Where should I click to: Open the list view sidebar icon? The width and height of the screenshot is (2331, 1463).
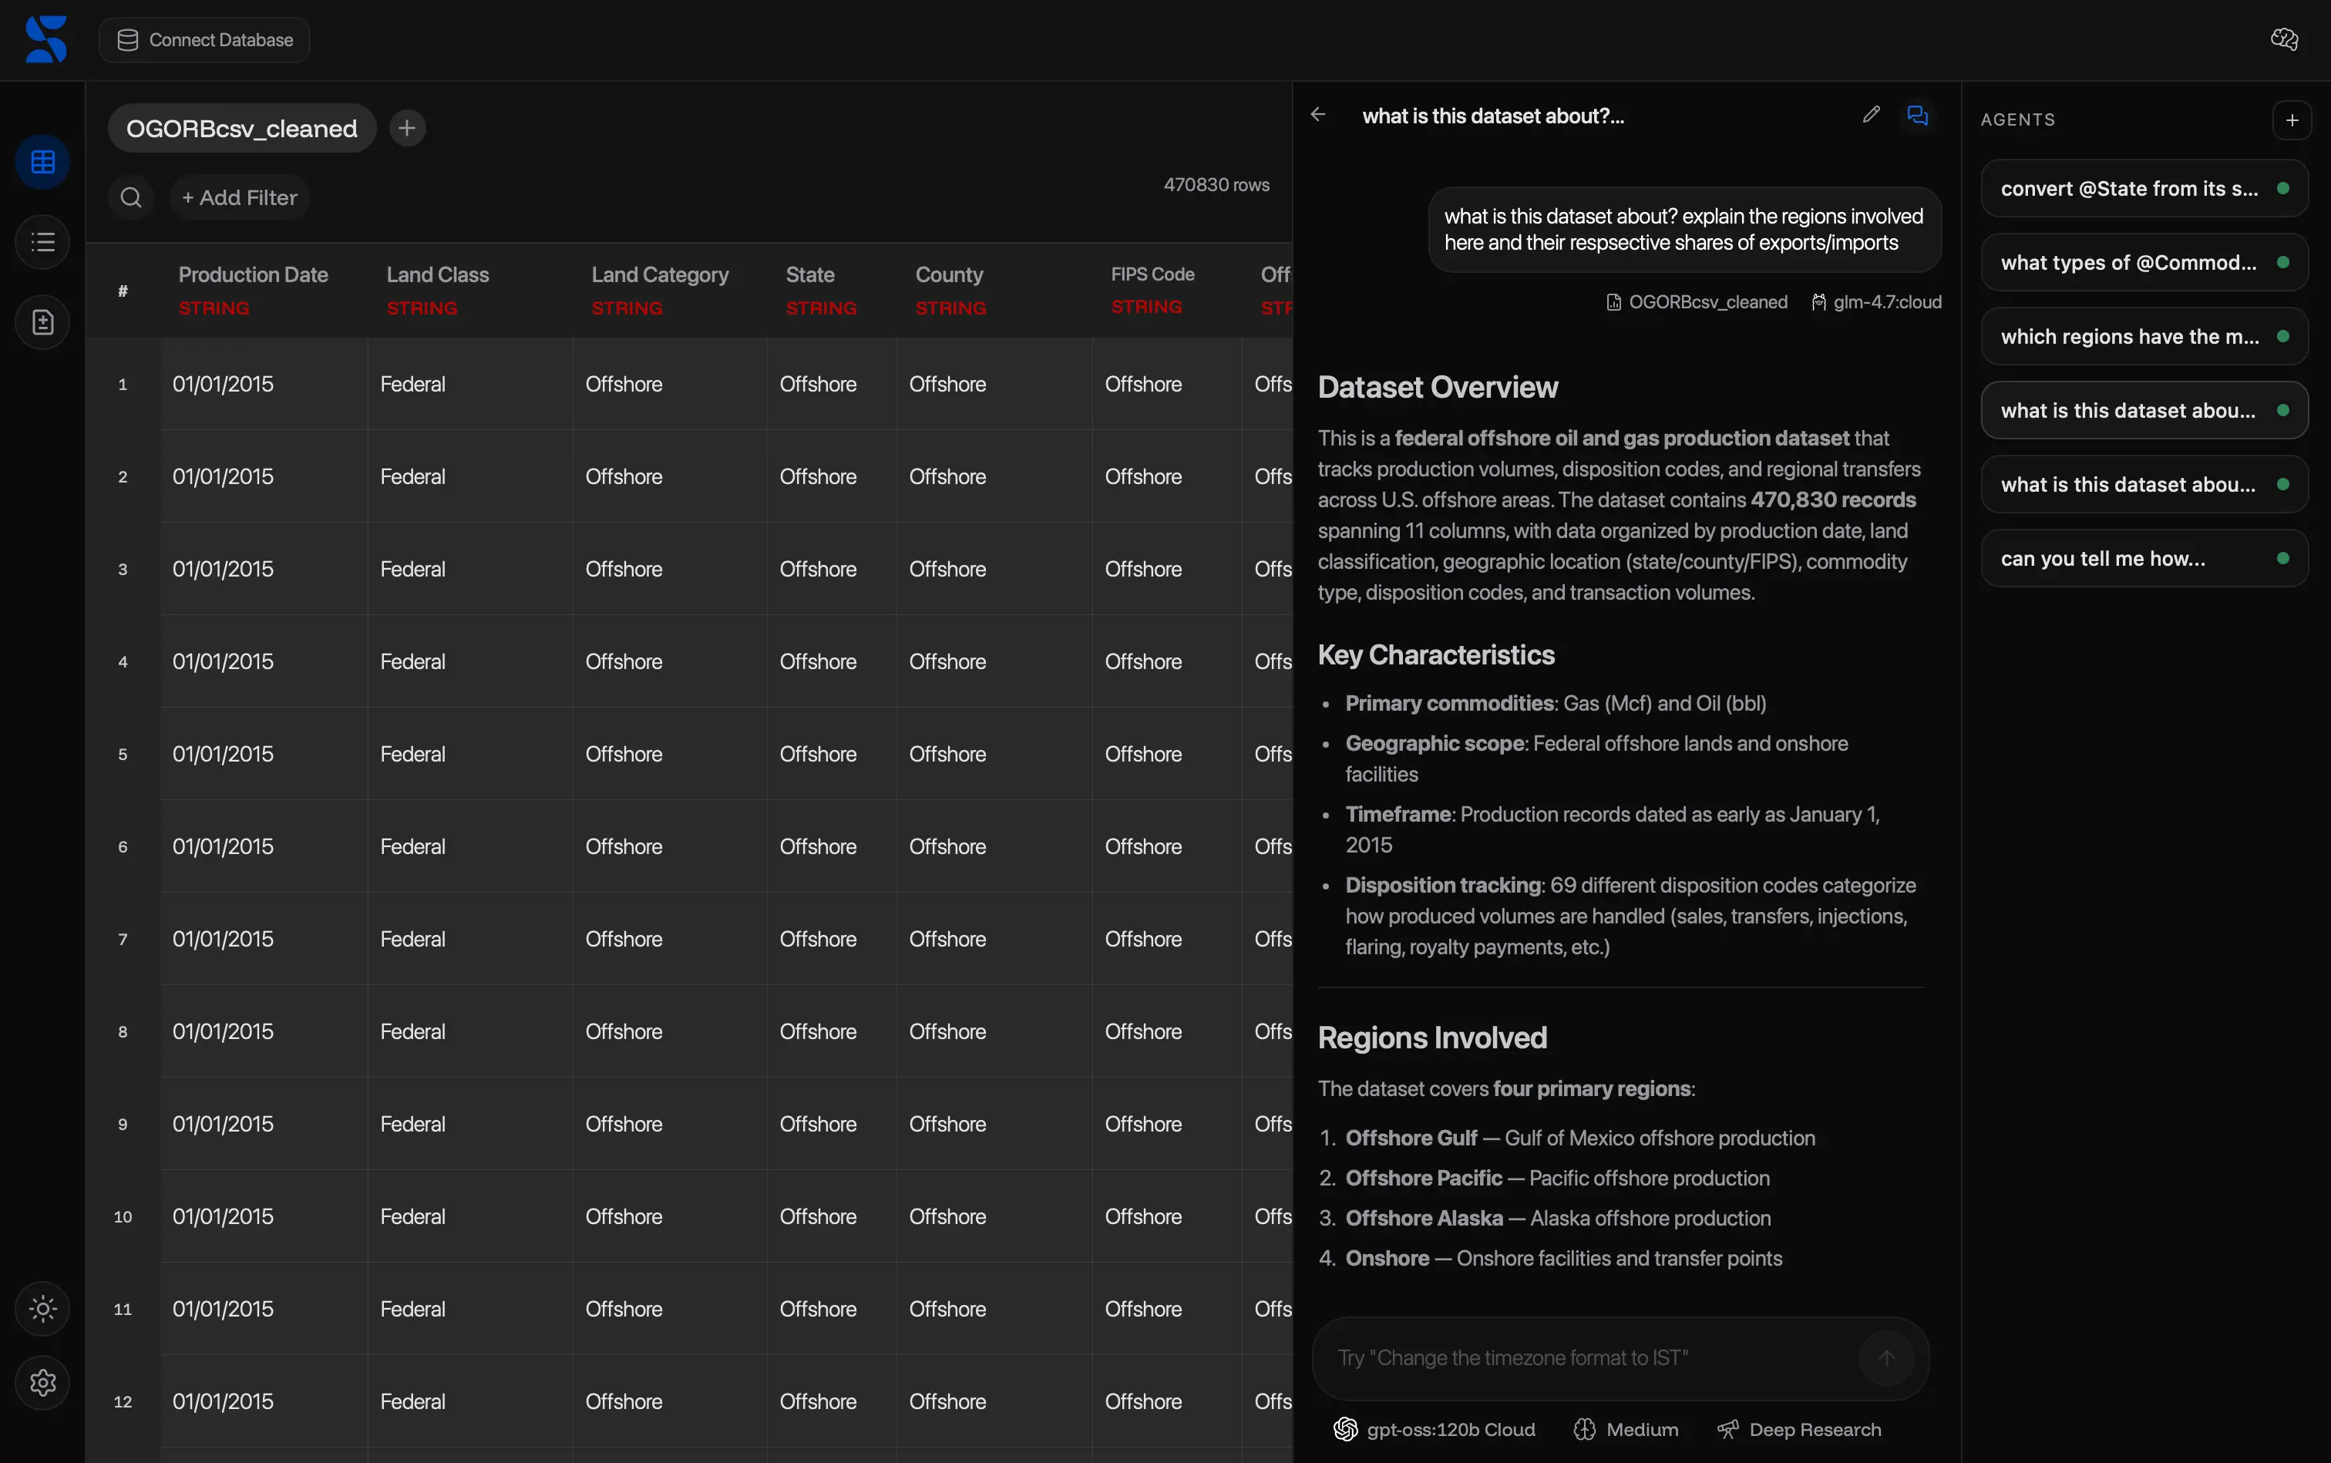[42, 242]
